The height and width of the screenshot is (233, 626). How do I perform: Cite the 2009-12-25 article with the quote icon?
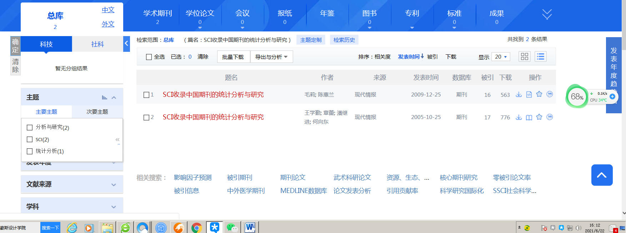[550, 94]
